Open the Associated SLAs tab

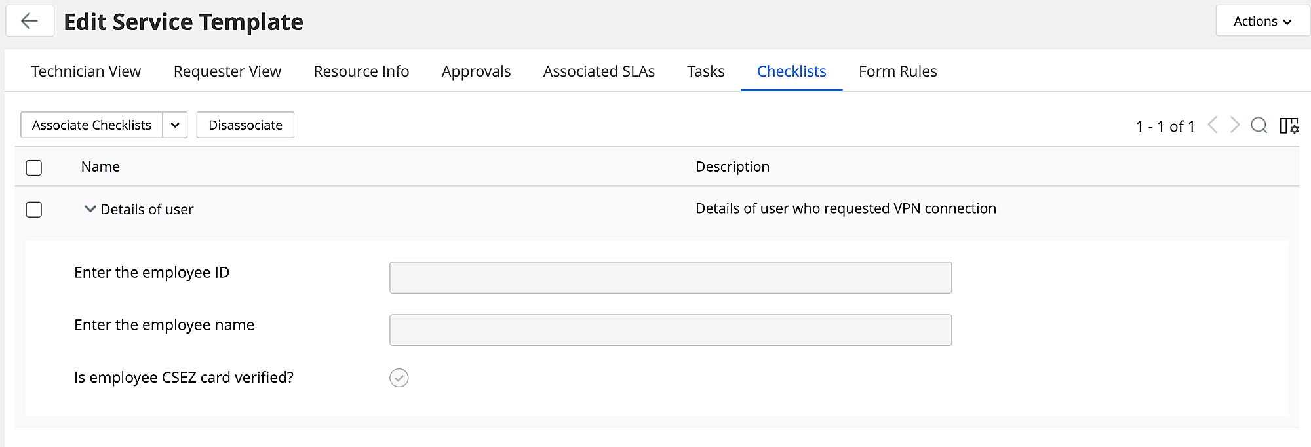(598, 71)
